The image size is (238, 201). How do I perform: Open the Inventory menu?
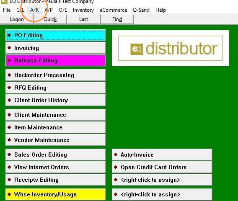pyautogui.click(x=83, y=10)
